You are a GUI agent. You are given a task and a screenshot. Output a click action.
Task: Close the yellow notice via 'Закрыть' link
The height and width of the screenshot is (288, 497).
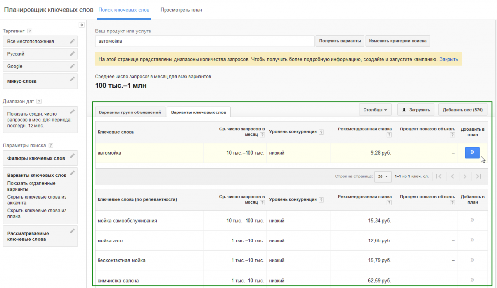click(448, 59)
